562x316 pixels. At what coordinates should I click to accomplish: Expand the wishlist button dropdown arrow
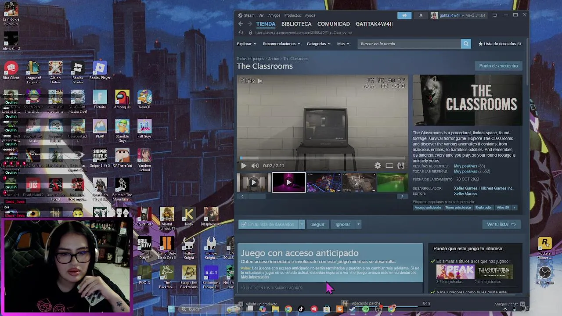[302, 224]
